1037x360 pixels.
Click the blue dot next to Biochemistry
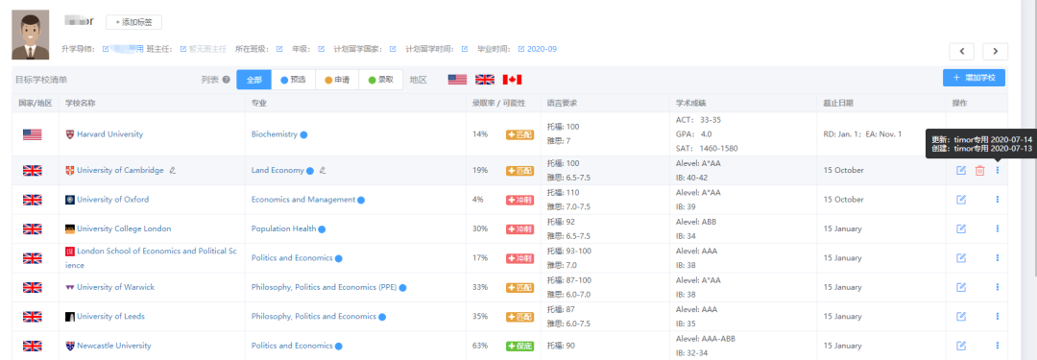tap(303, 135)
